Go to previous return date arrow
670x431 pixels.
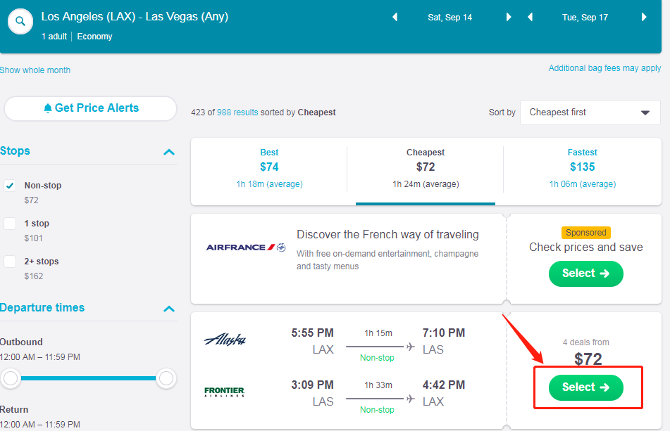(531, 17)
